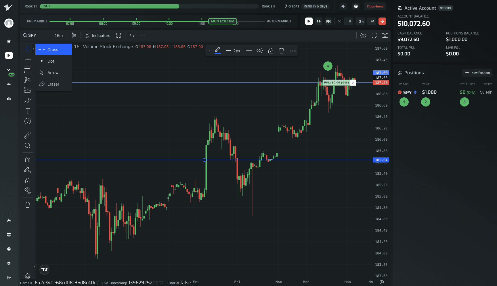
Task: Enter fullscreen chart mode
Action: tap(374, 35)
